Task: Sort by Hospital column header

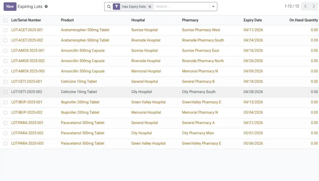Action: click(138, 20)
